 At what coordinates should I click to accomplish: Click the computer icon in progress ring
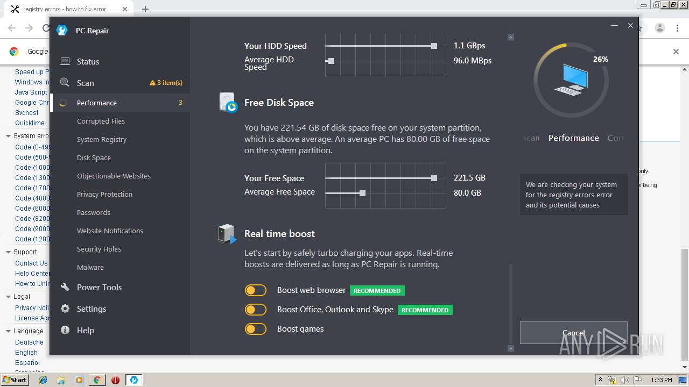[x=571, y=80]
